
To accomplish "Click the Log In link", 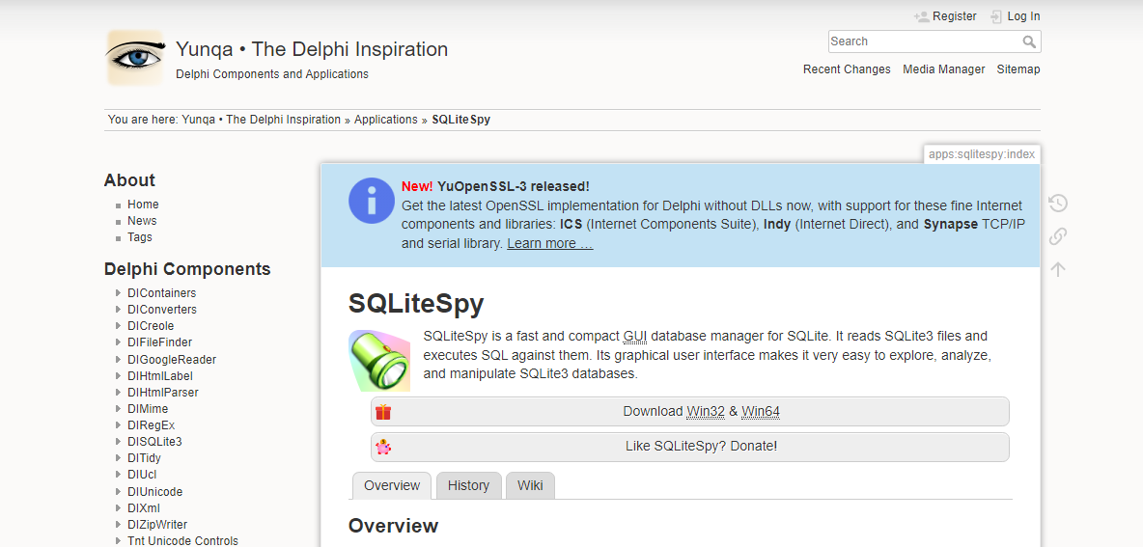I will coord(1023,16).
